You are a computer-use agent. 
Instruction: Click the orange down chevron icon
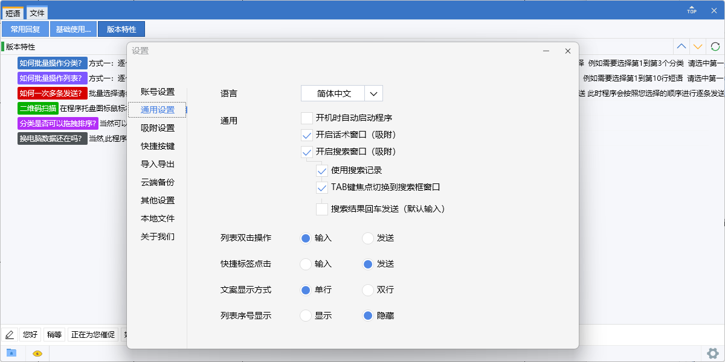(698, 46)
